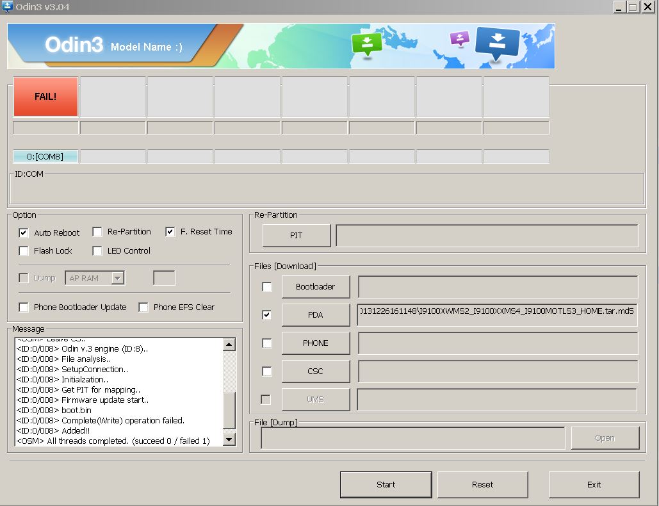Screen dimensions: 659x506
Task: Click the PHONE file path field
Action: (x=498, y=343)
